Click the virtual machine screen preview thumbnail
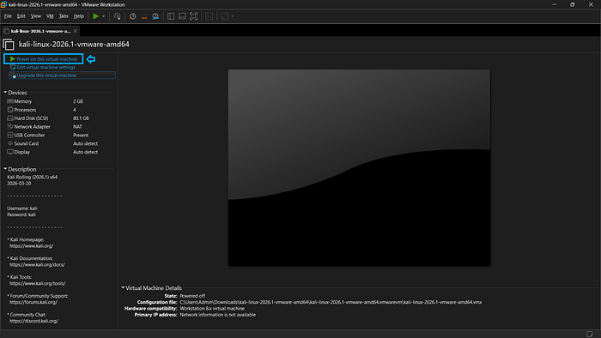 pyautogui.click(x=359, y=167)
